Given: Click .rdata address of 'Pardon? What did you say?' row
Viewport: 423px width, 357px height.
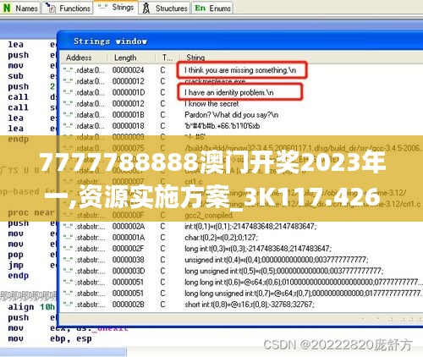Looking at the screenshot, I should [x=90, y=115].
